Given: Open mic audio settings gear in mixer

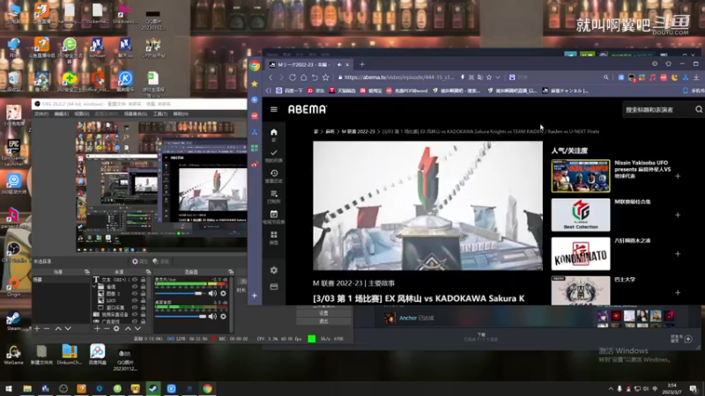Looking at the screenshot, I should [223, 294].
